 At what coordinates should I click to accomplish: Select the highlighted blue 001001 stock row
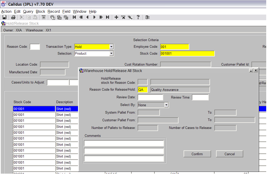[x=34, y=109]
